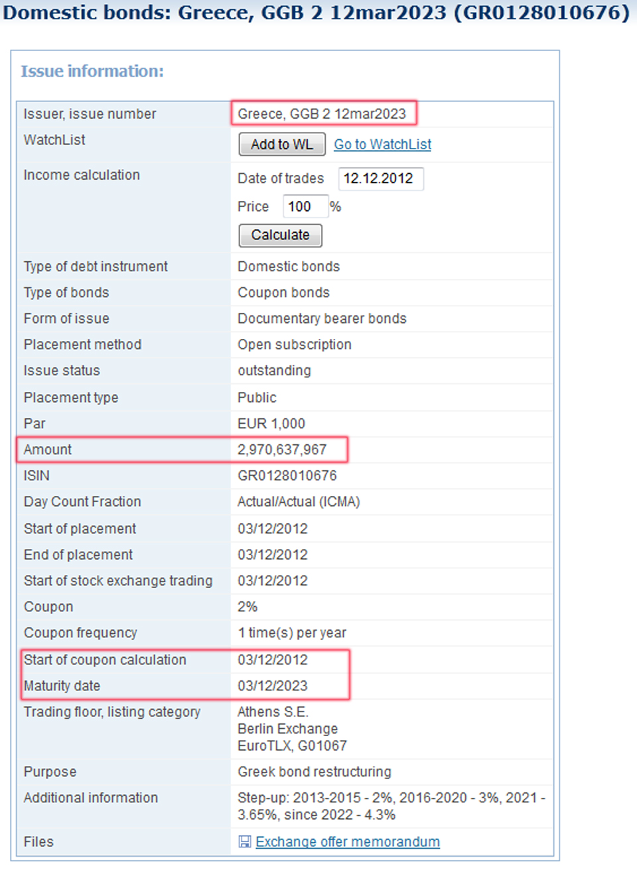Screen dimensions: 637x876
Task: Click the floppy disk file icon
Action: (245, 842)
